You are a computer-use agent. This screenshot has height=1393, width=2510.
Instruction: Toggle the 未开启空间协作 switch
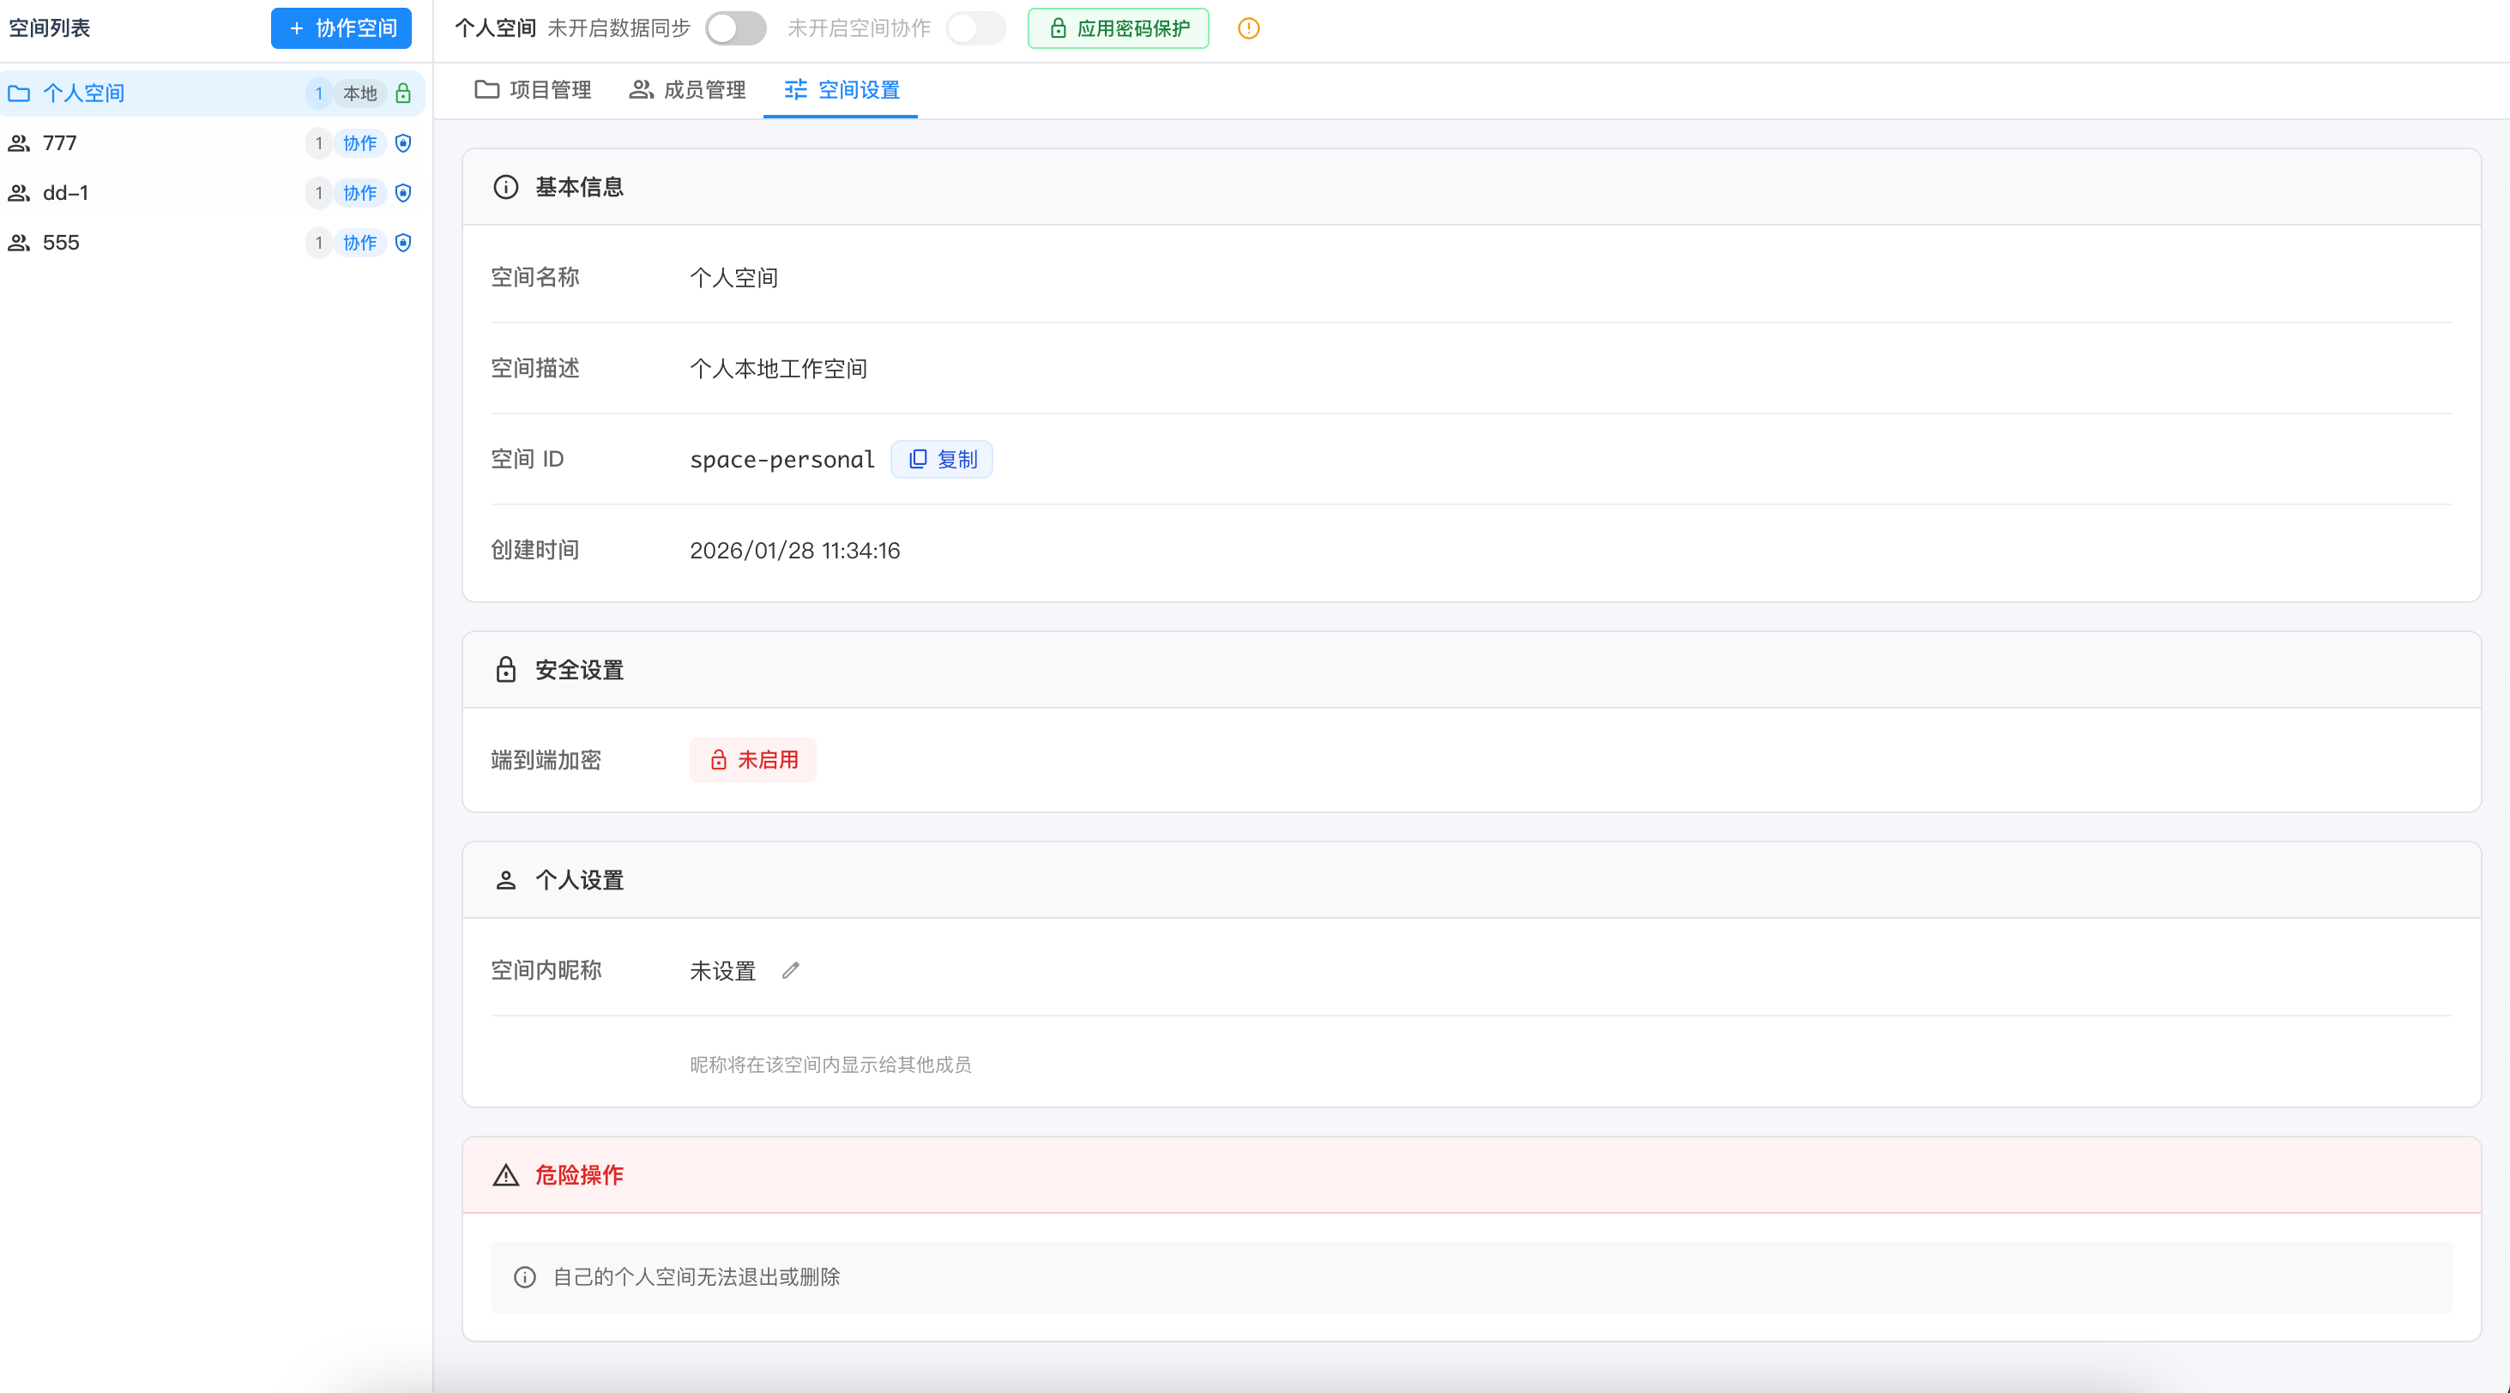click(x=976, y=28)
